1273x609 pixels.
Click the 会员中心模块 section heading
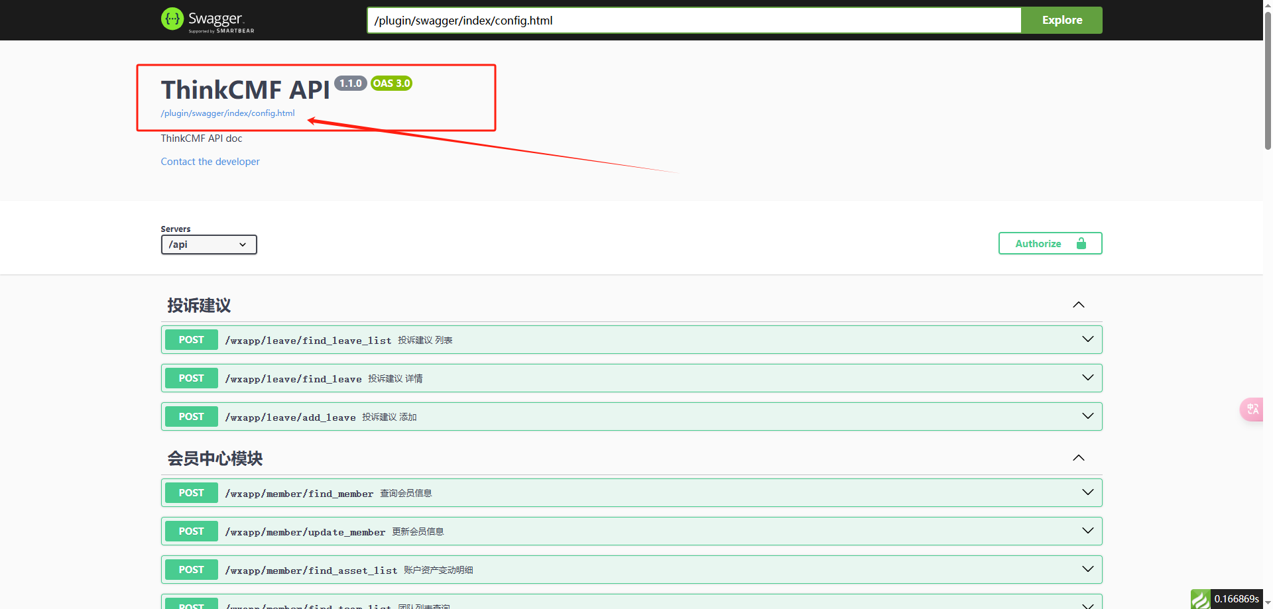(215, 459)
